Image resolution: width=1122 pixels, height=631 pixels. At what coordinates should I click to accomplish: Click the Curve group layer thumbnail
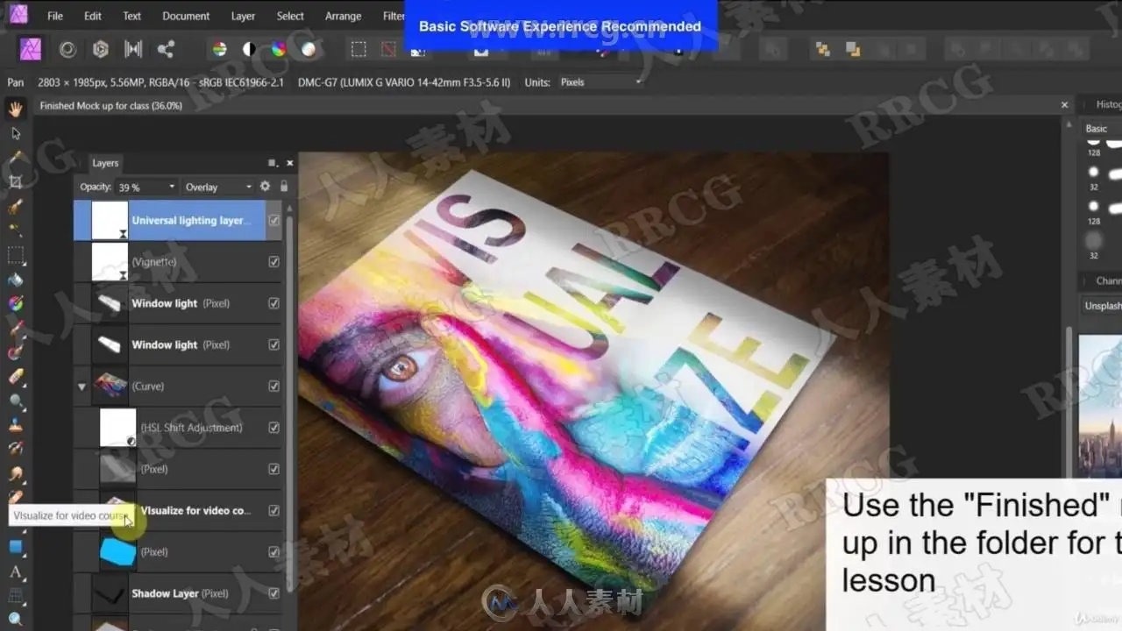click(110, 386)
